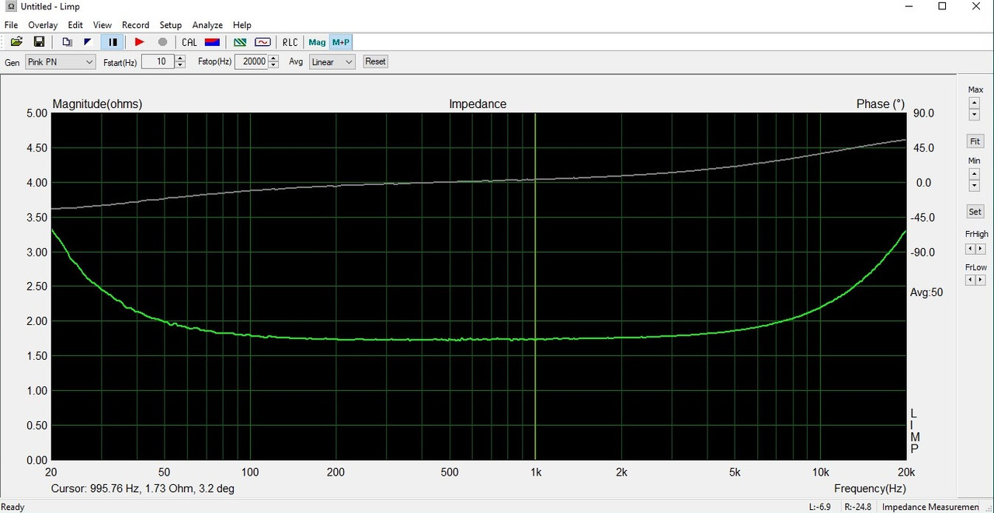Open a file with the folder icon
This screenshot has height=513, width=994.
(x=16, y=42)
